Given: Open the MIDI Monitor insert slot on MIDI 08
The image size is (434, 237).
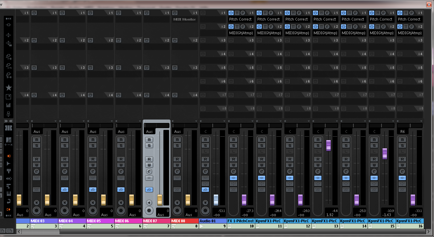Looking at the screenshot, I should [x=184, y=19].
